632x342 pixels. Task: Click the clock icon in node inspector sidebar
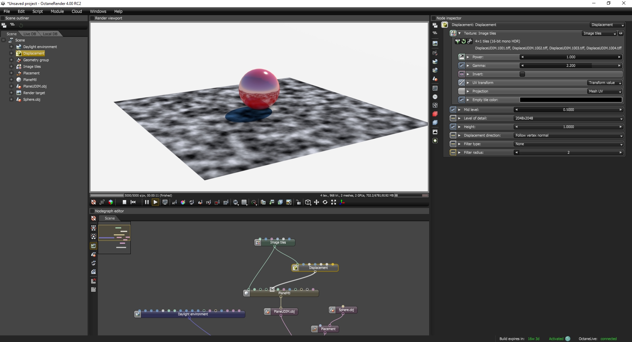[x=435, y=97]
